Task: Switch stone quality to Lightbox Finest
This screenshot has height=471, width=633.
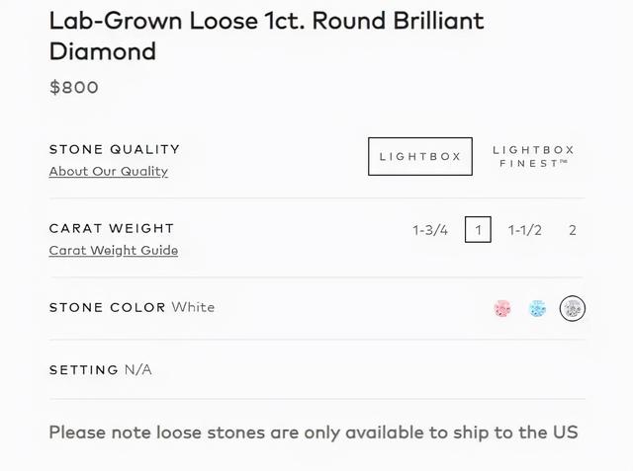Action: [533, 156]
